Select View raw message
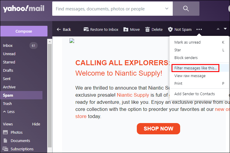Viewport: 230px width, 153px height. coord(199,76)
